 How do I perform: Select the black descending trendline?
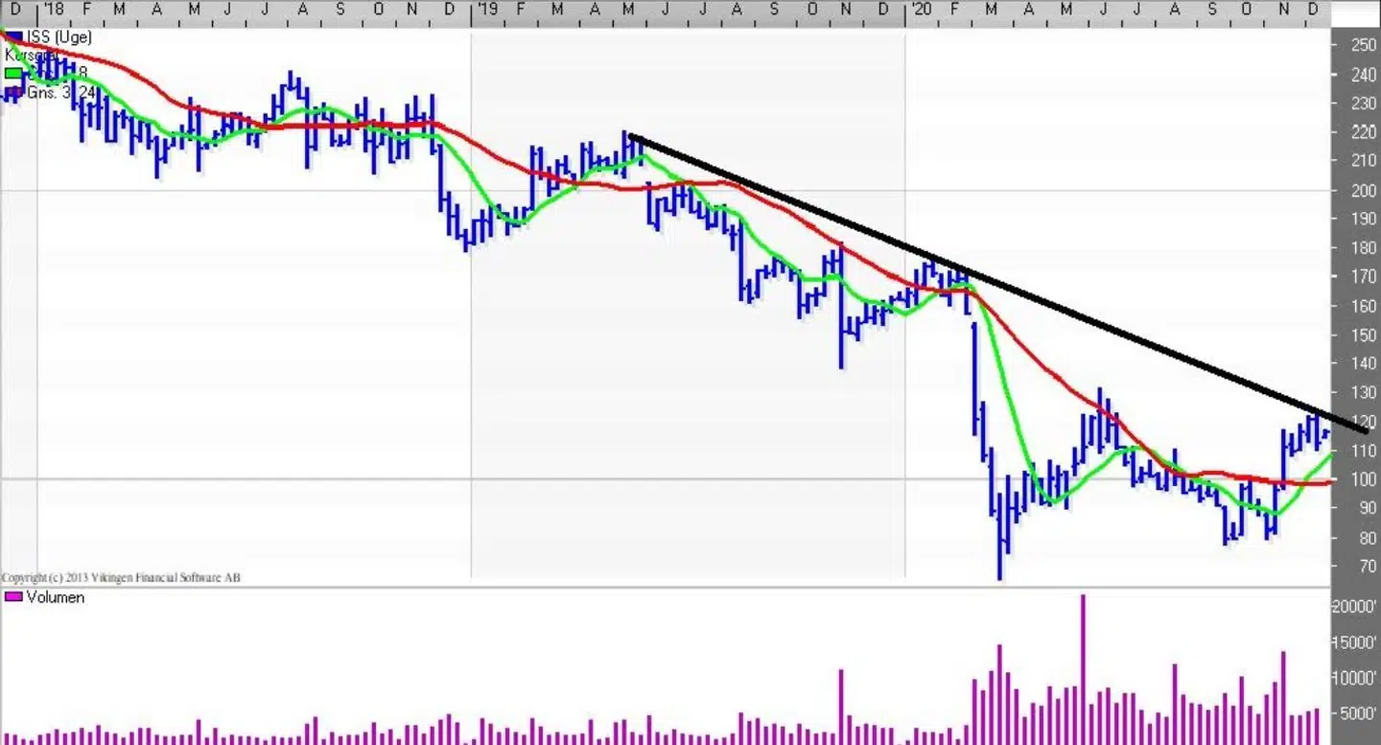pyautogui.click(x=959, y=265)
